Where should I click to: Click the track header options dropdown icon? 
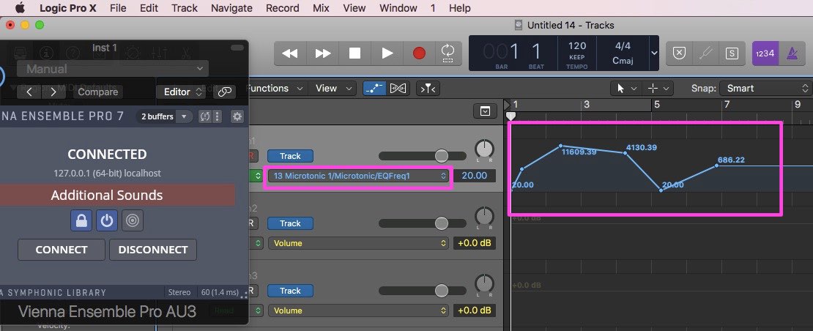pyautogui.click(x=485, y=111)
